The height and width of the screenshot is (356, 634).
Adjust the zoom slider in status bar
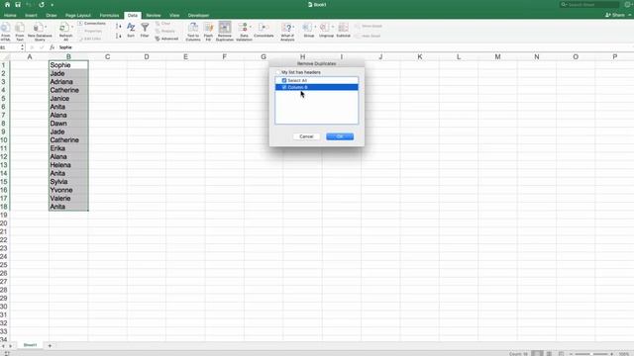pyautogui.click(x=590, y=354)
